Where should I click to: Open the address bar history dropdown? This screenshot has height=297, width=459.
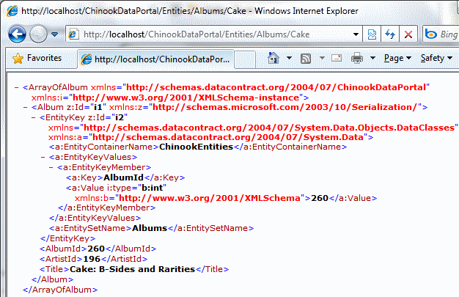(356, 34)
